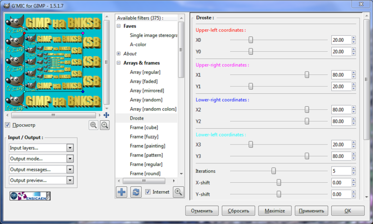373x224 pixels.
Task: Open Output preview dropdown
Action: [x=41, y=180]
